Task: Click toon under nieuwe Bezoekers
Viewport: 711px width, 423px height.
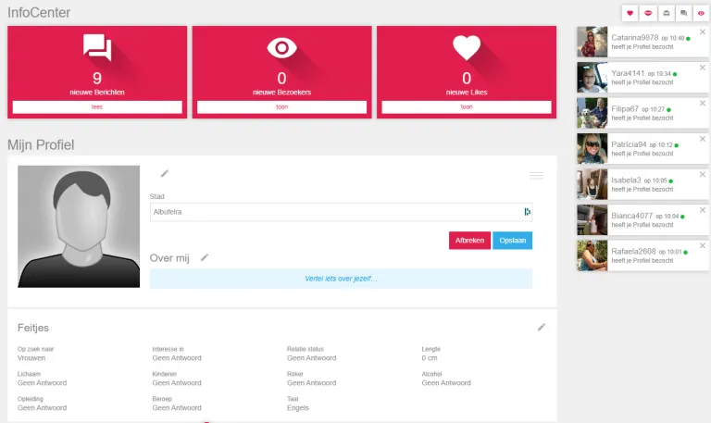Action: (x=281, y=107)
